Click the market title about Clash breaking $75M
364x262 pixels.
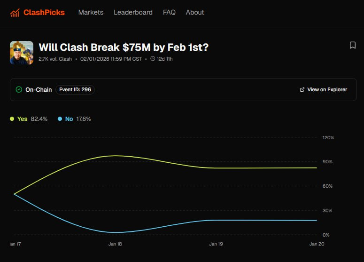tap(124, 48)
